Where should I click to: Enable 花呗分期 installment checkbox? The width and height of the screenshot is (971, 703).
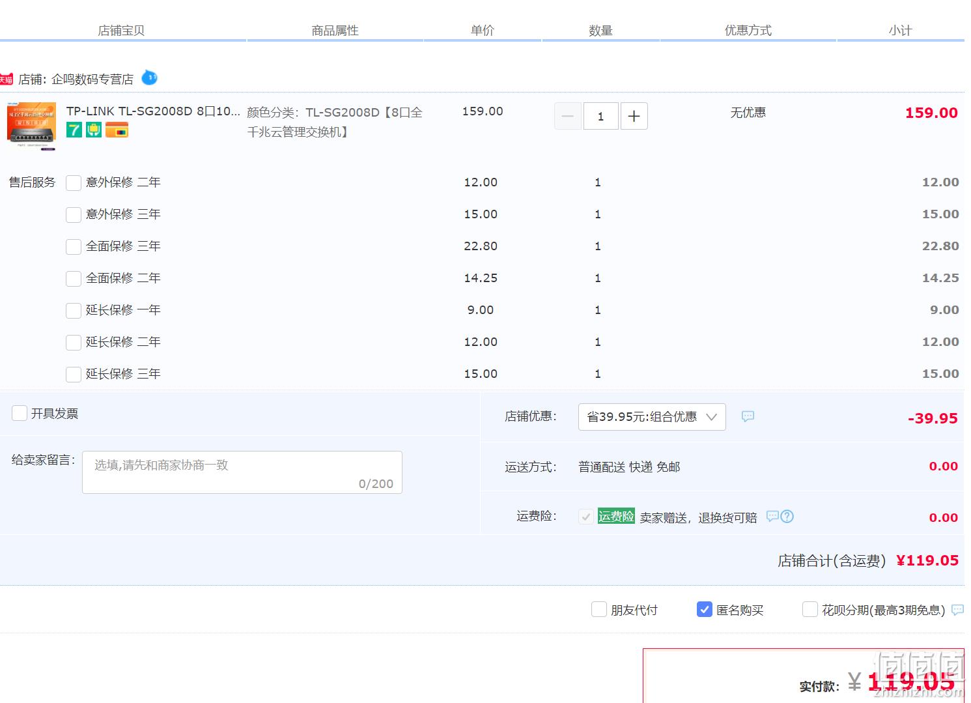click(x=810, y=609)
